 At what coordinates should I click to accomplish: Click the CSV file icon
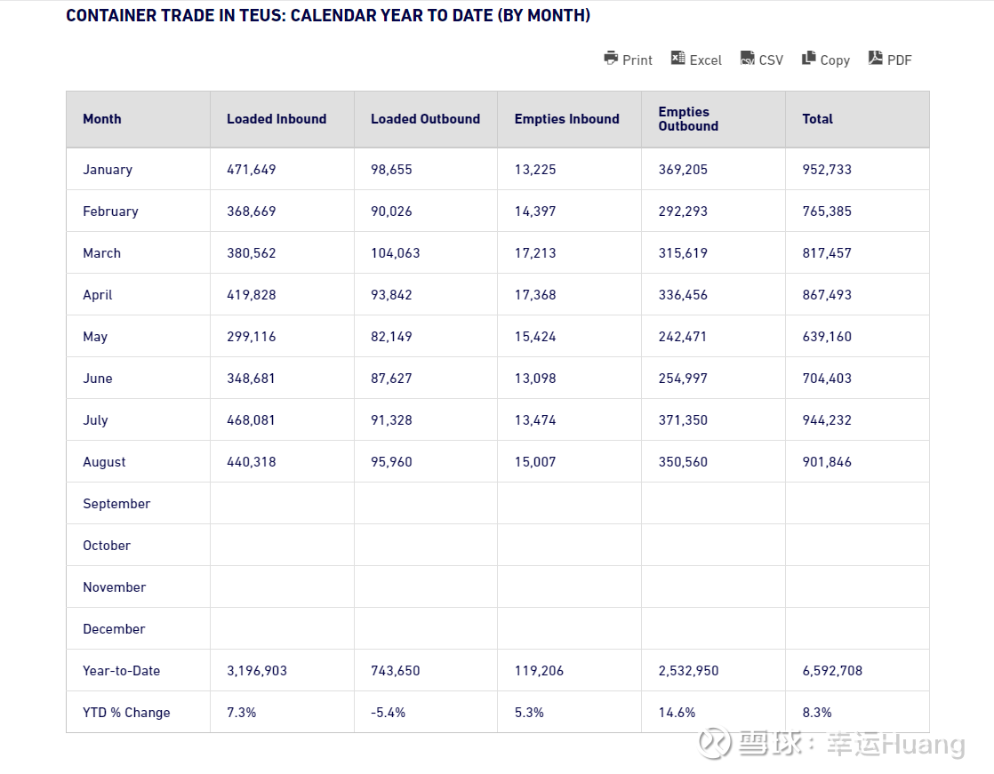tap(748, 59)
